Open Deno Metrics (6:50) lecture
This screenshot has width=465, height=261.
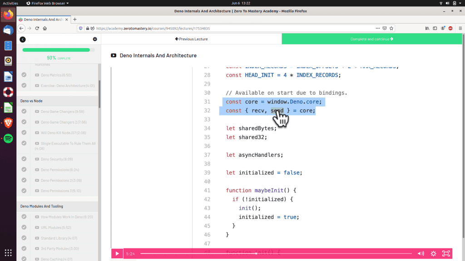pyautogui.click(x=56, y=75)
